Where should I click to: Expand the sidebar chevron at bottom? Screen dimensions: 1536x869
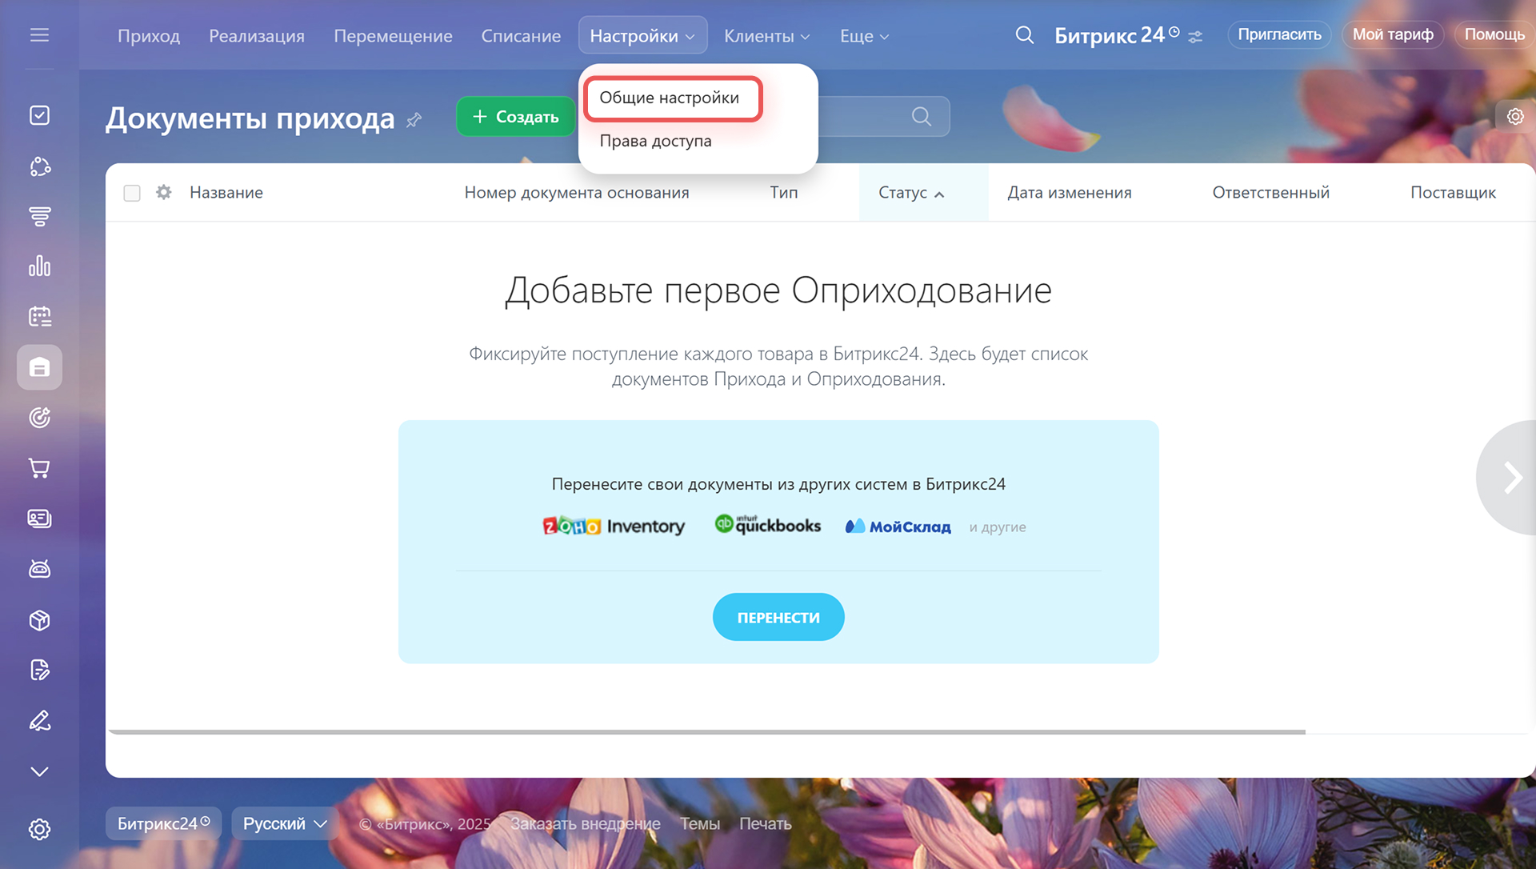pyautogui.click(x=39, y=771)
